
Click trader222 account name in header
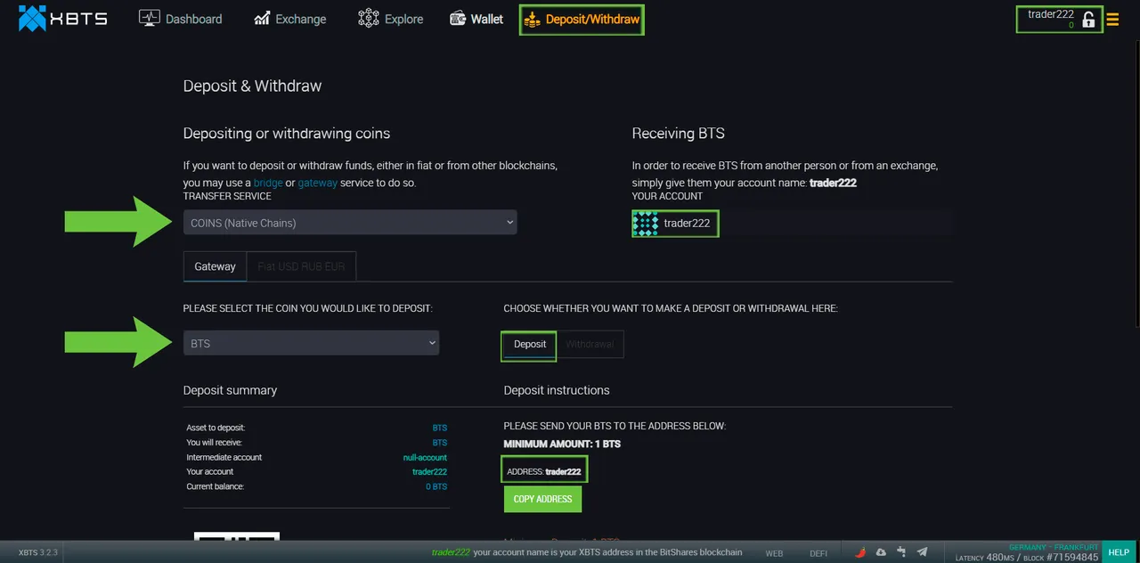click(1051, 14)
